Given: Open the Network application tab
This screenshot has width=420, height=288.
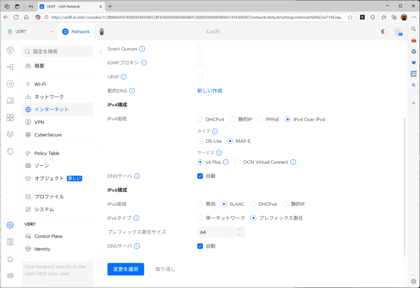Looking at the screenshot, I should click(x=76, y=31).
